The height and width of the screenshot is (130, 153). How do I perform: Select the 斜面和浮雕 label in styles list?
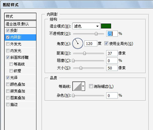(x=19, y=58)
